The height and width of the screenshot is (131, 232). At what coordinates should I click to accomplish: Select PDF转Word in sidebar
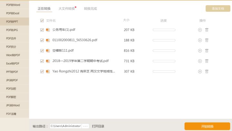[x=15, y=5]
